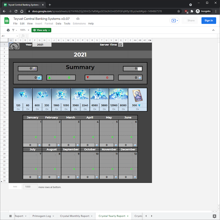Open the filter views funnel icon
This screenshot has height=220, width=220.
(13, 30)
